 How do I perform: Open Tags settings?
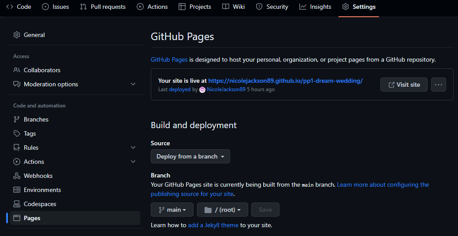(75, 133)
